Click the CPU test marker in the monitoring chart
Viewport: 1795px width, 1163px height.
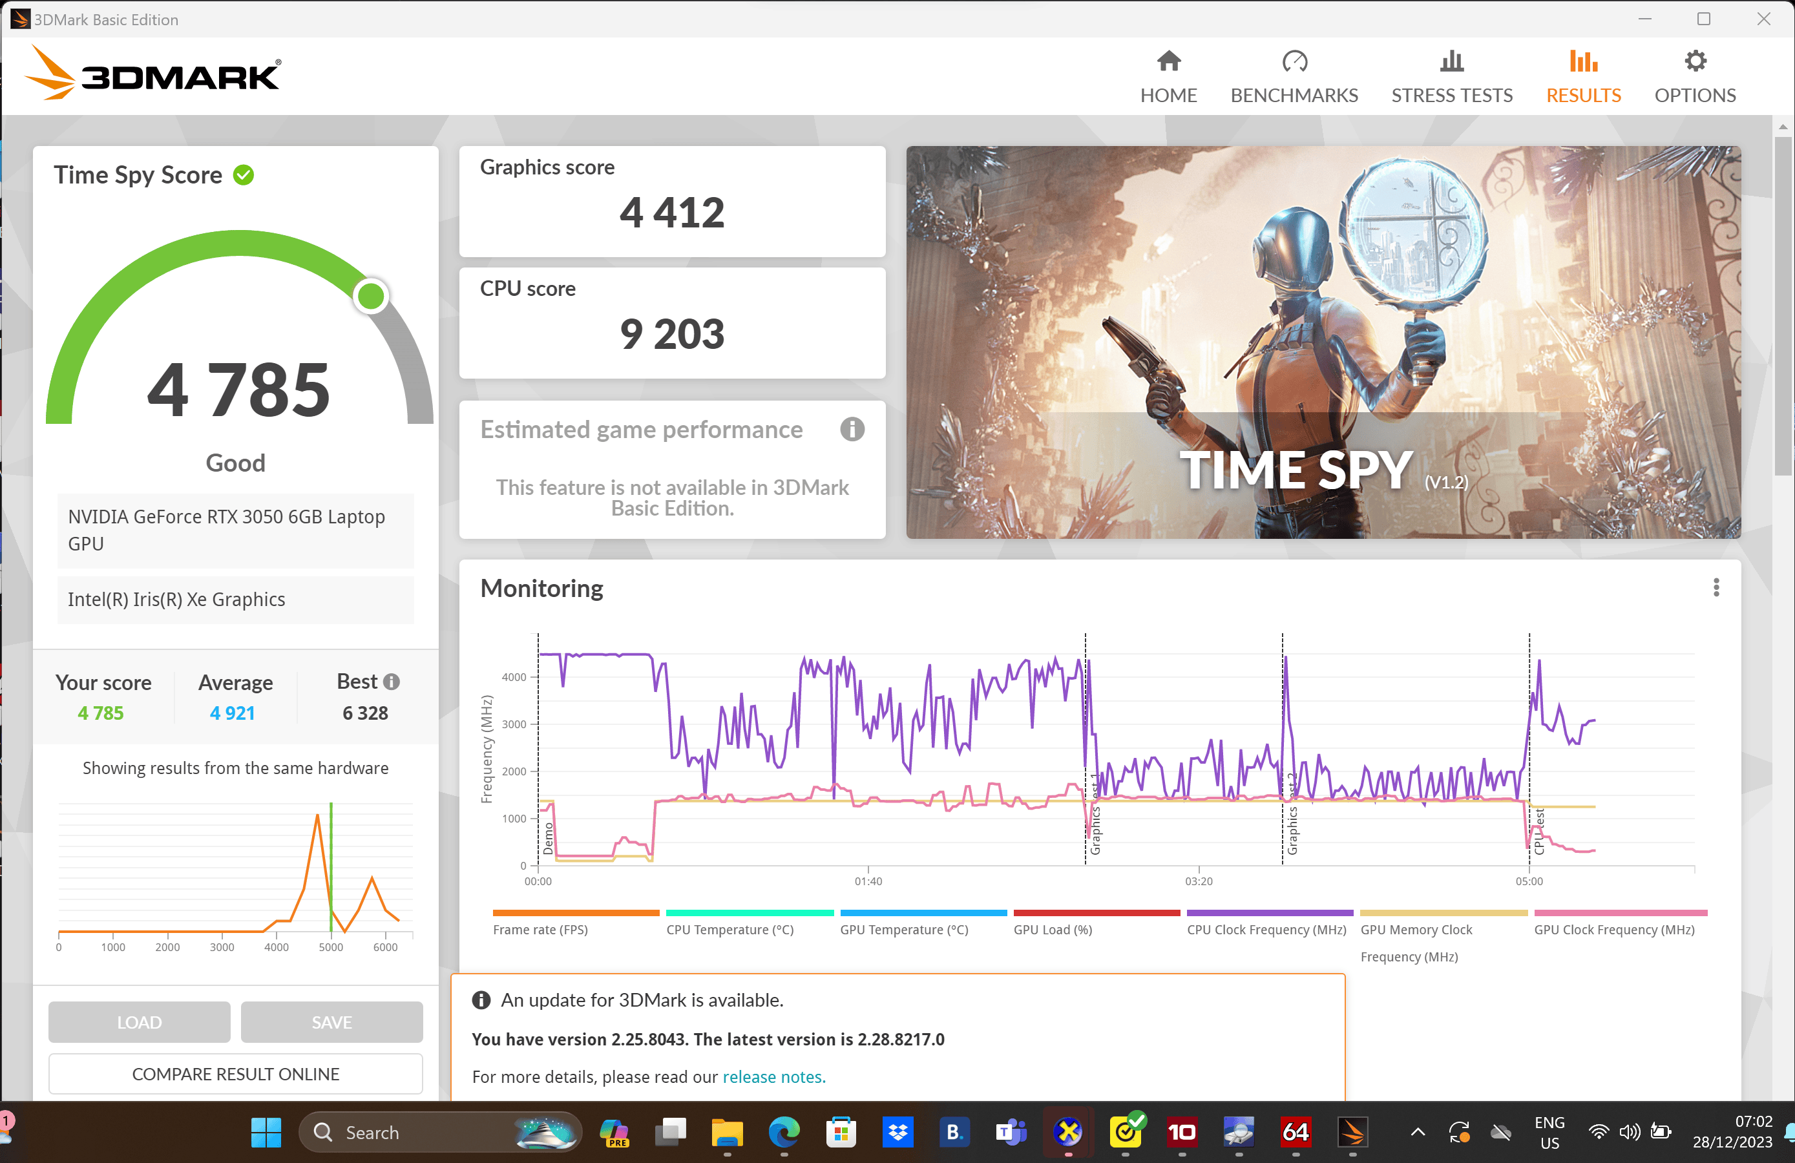tap(1530, 749)
